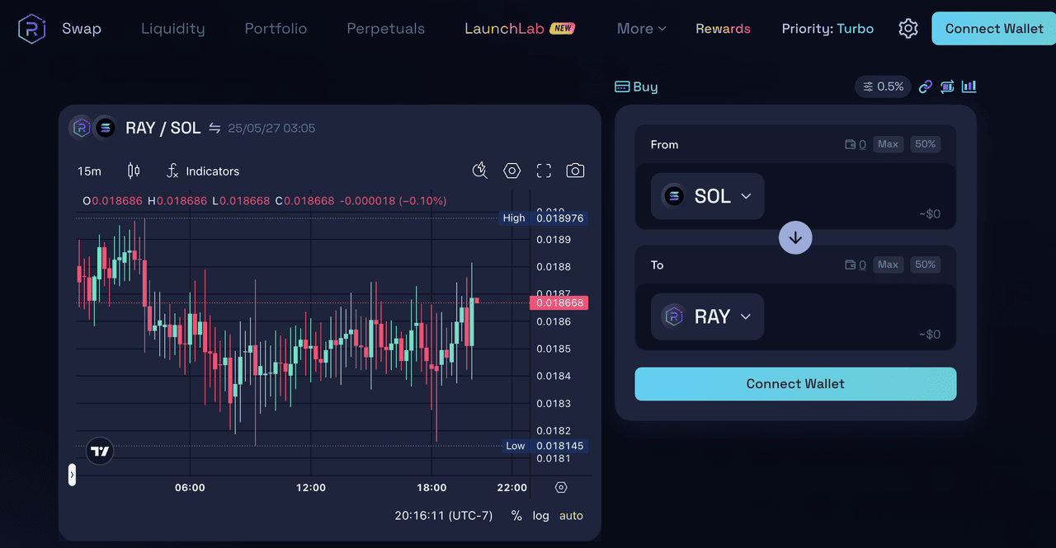1056x548 pixels.
Task: Change Priority: Turbo setting
Action: pyautogui.click(x=827, y=29)
